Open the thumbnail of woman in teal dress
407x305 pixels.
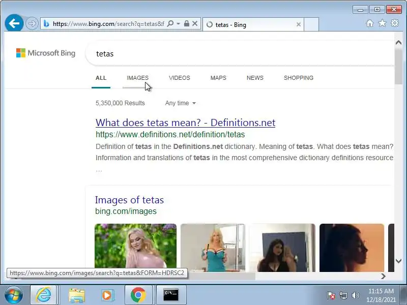point(213,248)
